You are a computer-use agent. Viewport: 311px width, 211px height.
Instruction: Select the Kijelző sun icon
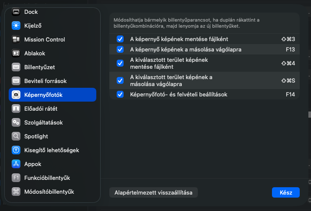(x=16, y=26)
